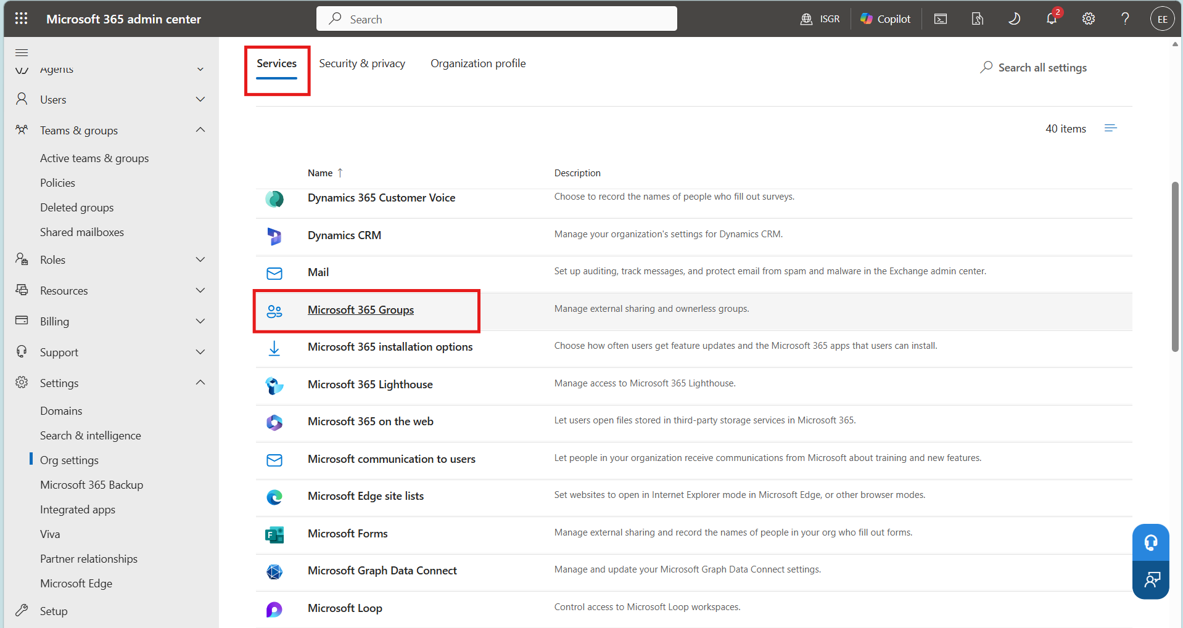Click the Microsoft 365 on the web icon

click(x=274, y=422)
